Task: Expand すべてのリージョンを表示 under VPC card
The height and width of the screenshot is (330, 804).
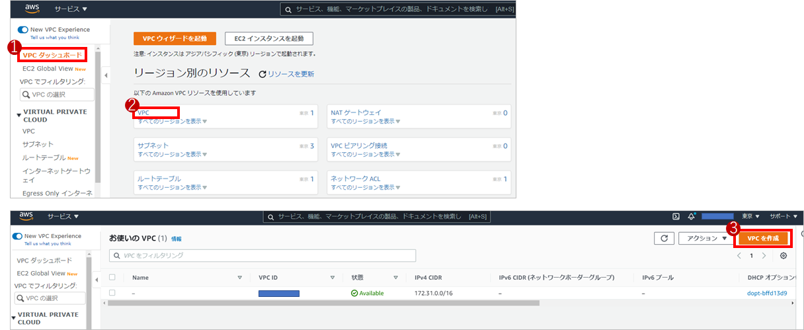Action: (x=173, y=122)
